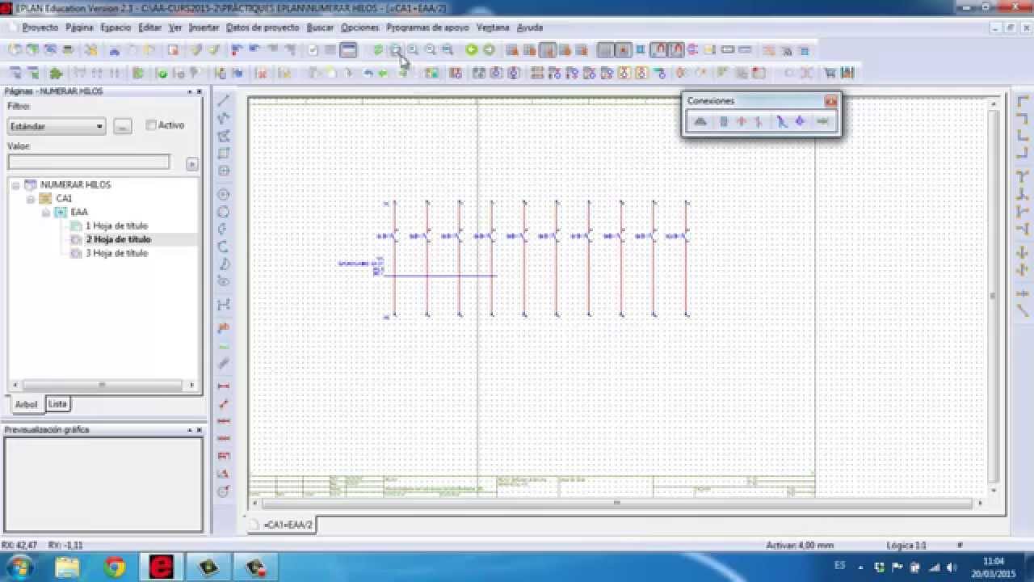1034x582 pixels.
Task: Select the linear dimension tool
Action: 224,386
